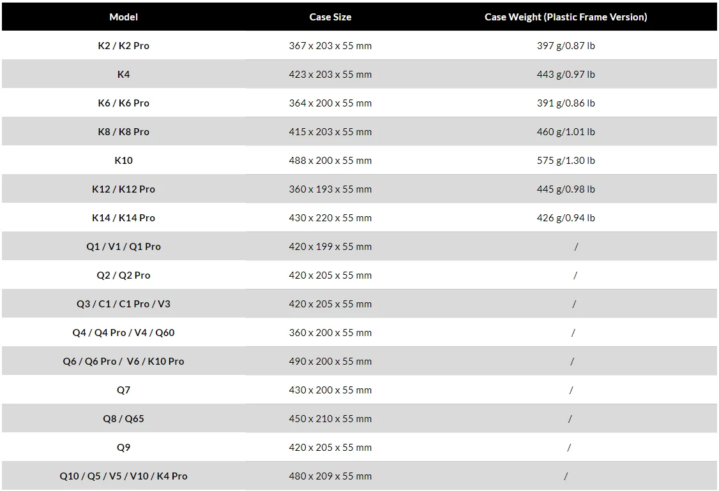Screen dimensions: 719x491
Task: Click the K6 / K6 Pro model name
Action: coord(123,103)
